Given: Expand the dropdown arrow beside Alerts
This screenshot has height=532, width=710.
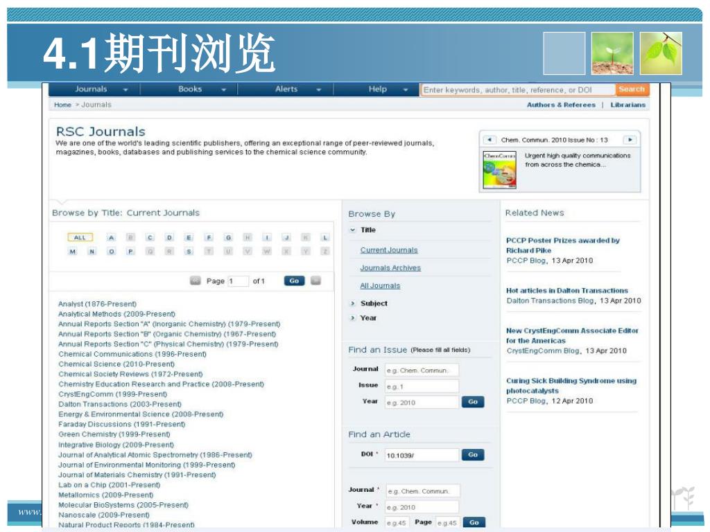Looking at the screenshot, I should pos(319,90).
